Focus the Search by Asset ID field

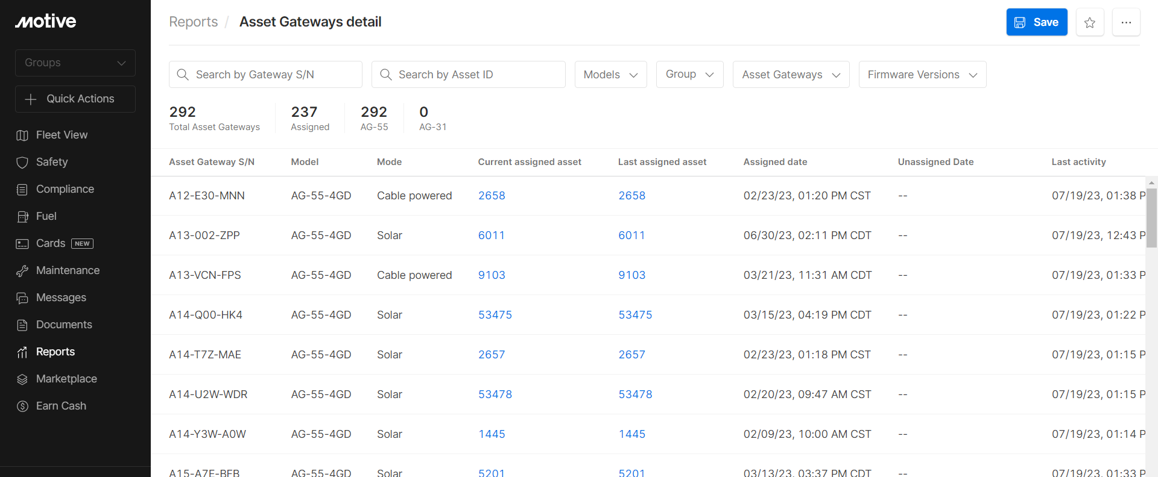click(x=469, y=75)
